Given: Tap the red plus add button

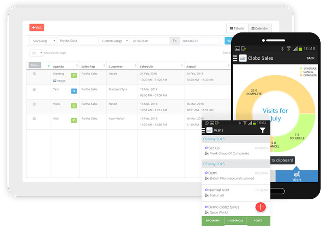Looking at the screenshot, I should [x=260, y=207].
